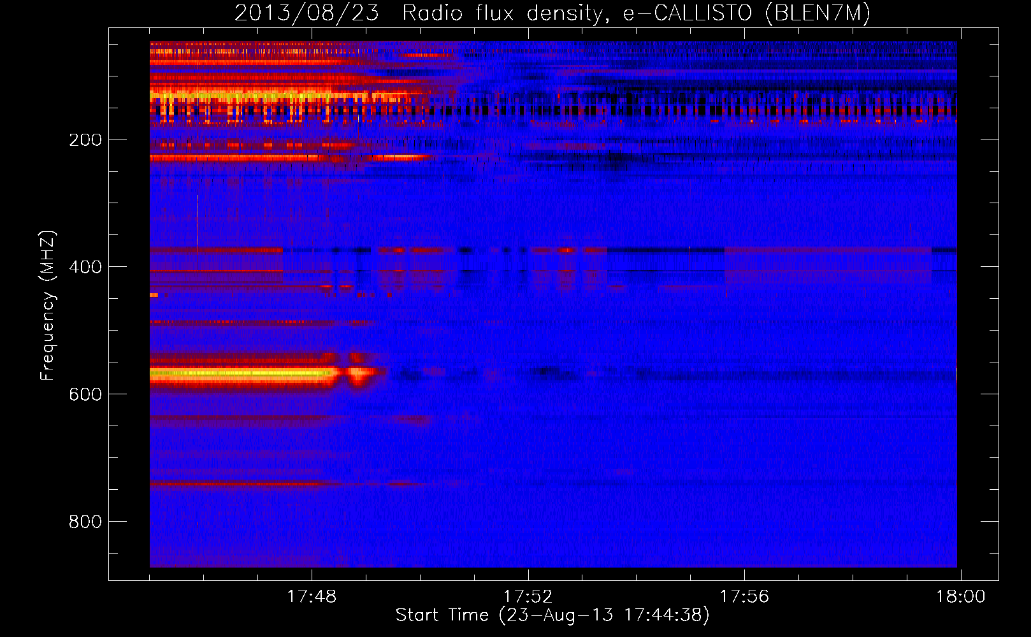
Task: Click the 17:52 time tick label
Action: tap(528, 597)
